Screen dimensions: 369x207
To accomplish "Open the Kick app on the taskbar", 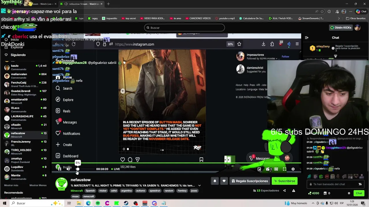I will 116,203.
